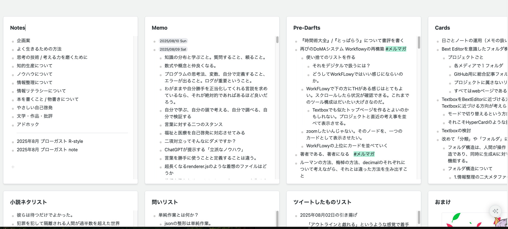Click 2025年08月02日の引き揚げ
Screen dimensions: 508x229
pos(329,215)
